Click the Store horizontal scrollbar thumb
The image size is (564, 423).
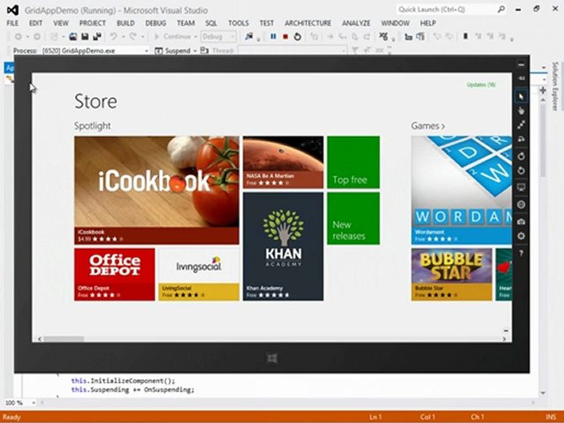[63, 339]
